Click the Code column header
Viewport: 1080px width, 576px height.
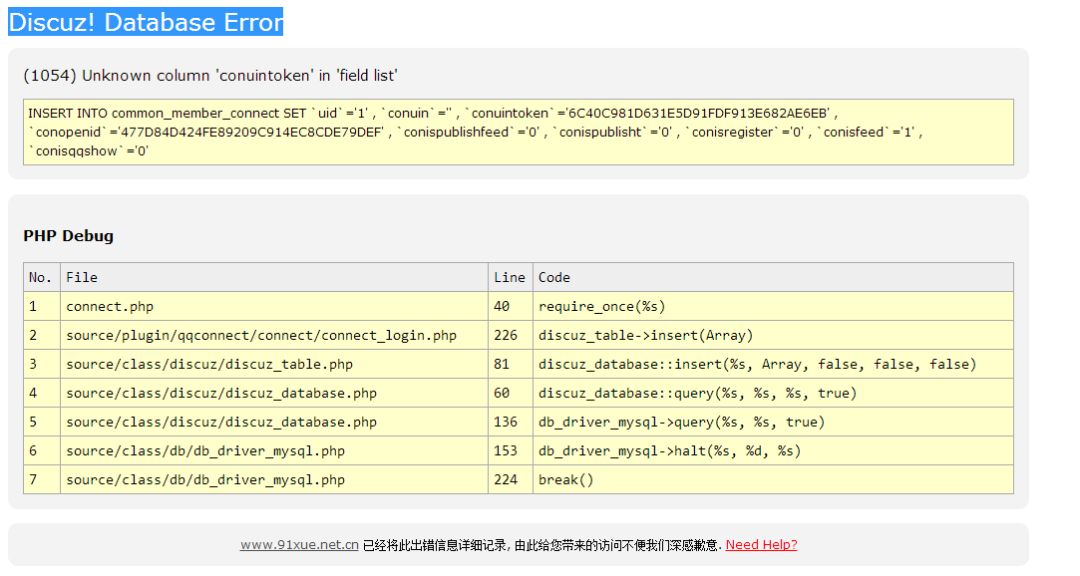pyautogui.click(x=554, y=277)
